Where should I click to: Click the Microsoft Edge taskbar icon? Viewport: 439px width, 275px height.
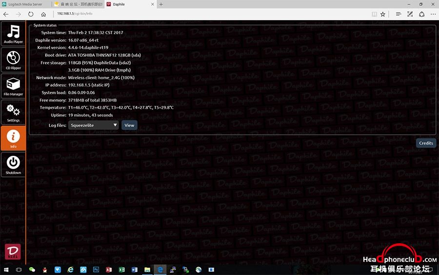click(160, 270)
